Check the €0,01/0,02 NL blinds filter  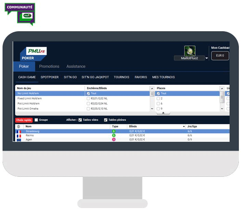88,98
